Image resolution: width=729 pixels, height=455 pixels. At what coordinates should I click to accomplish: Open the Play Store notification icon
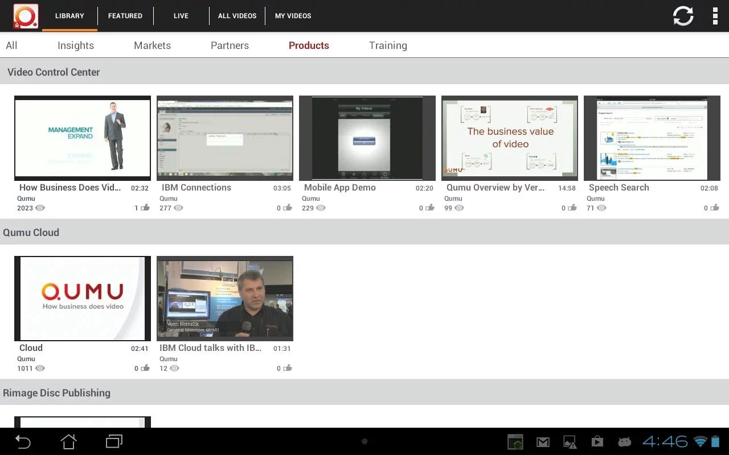coord(597,441)
